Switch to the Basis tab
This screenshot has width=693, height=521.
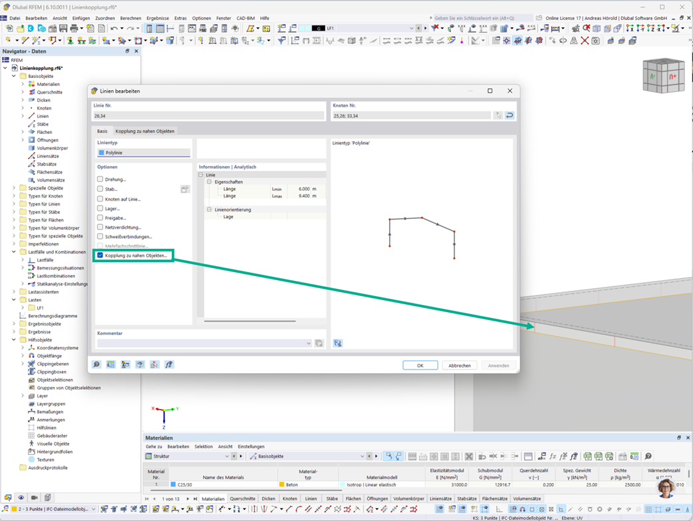click(102, 131)
